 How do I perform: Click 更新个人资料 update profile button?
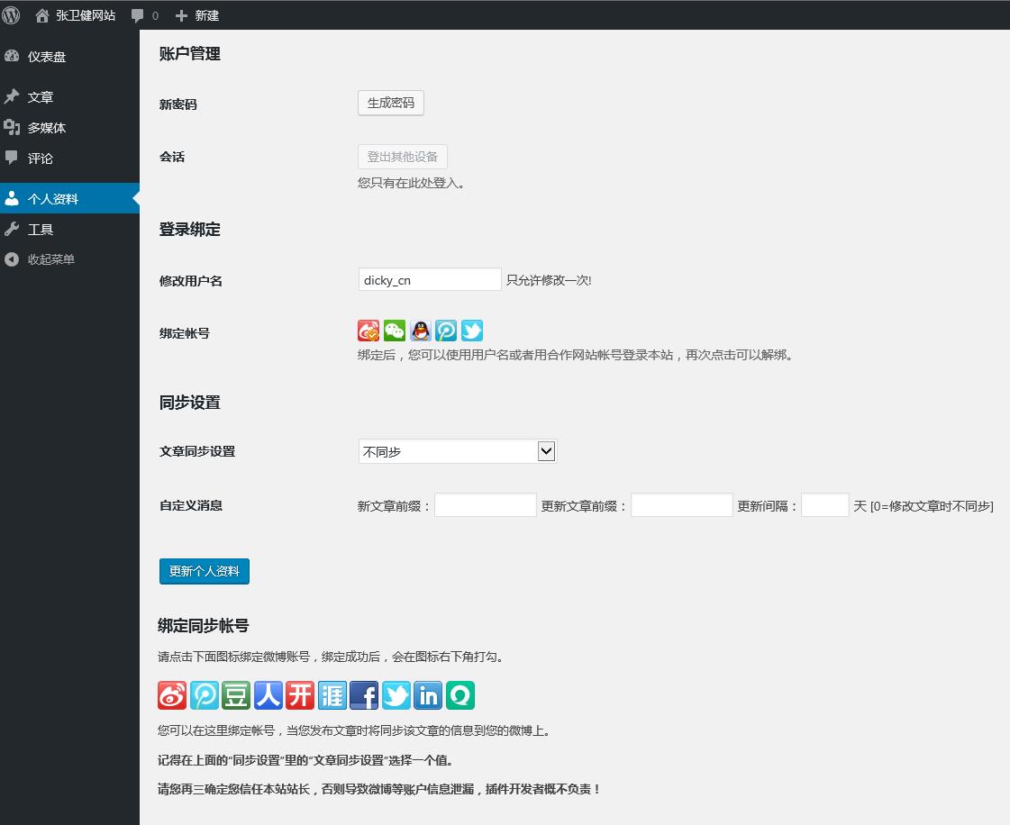205,571
